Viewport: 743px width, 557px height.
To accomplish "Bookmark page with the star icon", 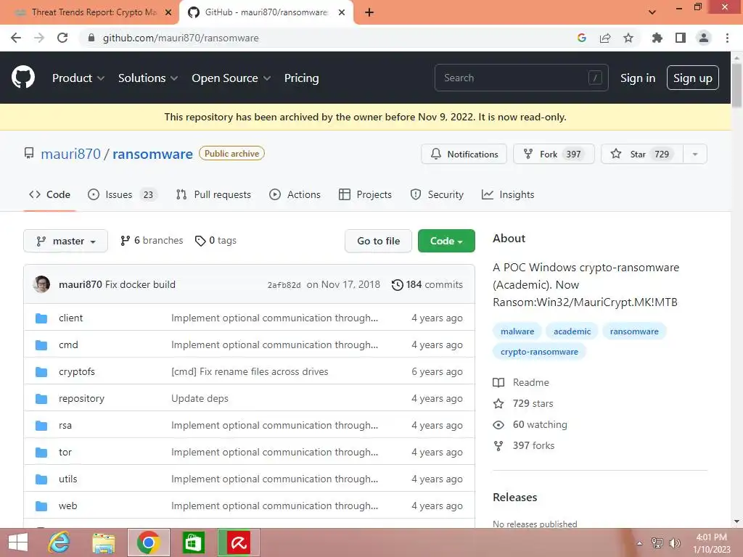I will tap(628, 38).
